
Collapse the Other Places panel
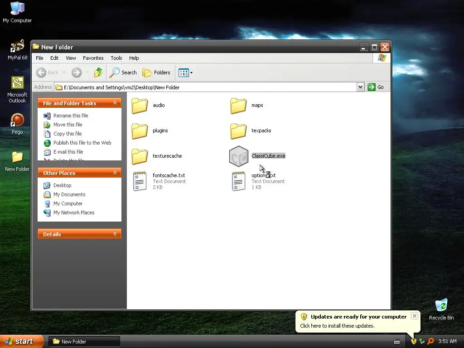(x=115, y=173)
